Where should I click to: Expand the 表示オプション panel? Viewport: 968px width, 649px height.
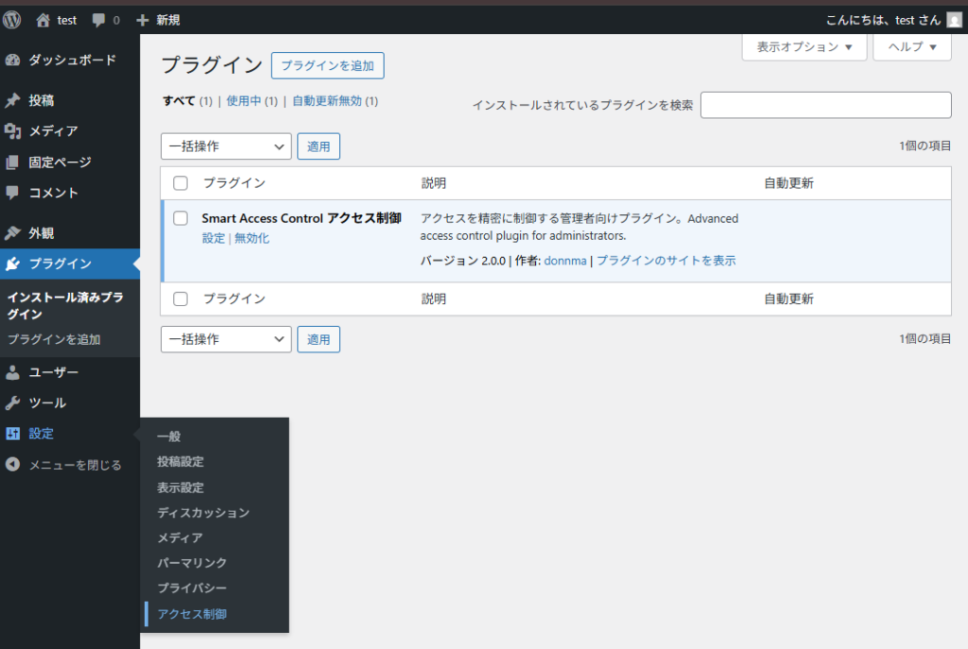pos(804,46)
